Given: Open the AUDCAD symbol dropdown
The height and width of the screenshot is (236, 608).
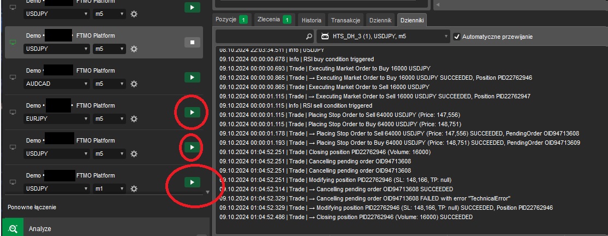Looking at the screenshot, I should tap(57, 85).
